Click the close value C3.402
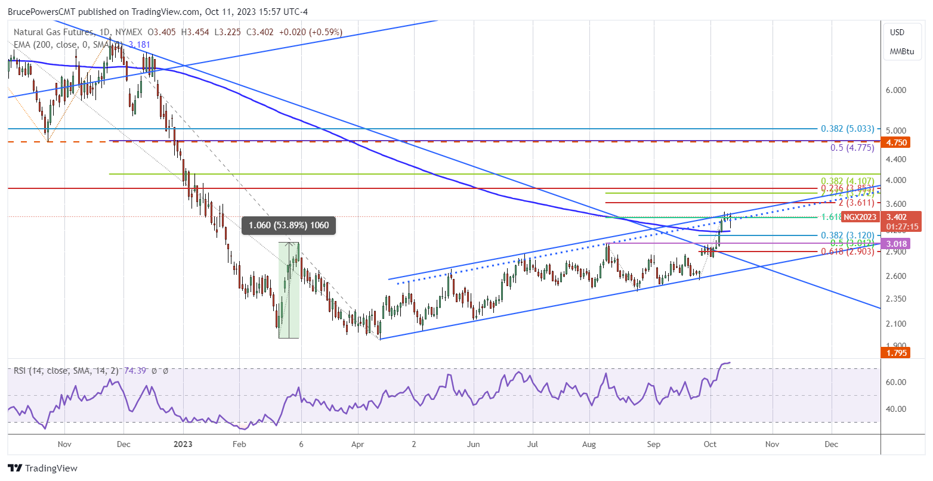The width and height of the screenshot is (933, 481). tap(259, 32)
